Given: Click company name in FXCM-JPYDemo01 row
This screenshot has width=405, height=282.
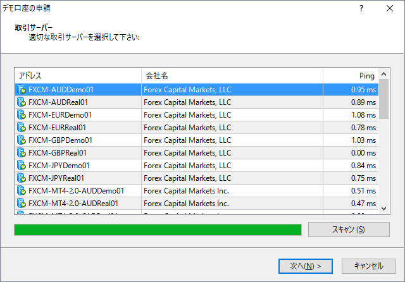Looking at the screenshot, I should (x=187, y=166).
